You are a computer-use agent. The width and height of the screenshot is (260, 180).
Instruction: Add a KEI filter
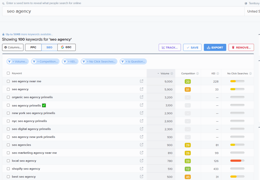coord(70,61)
